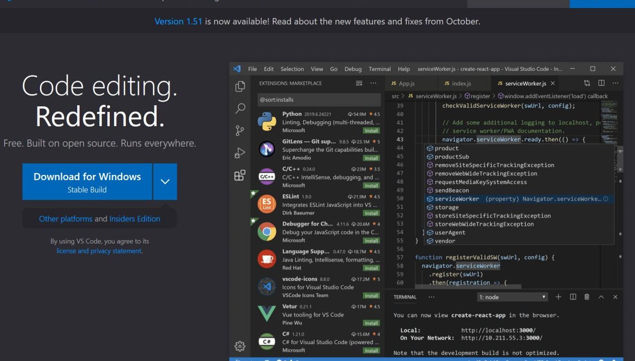Open the download options dropdown arrow
Viewport: 635px width, 361px height.
165,181
